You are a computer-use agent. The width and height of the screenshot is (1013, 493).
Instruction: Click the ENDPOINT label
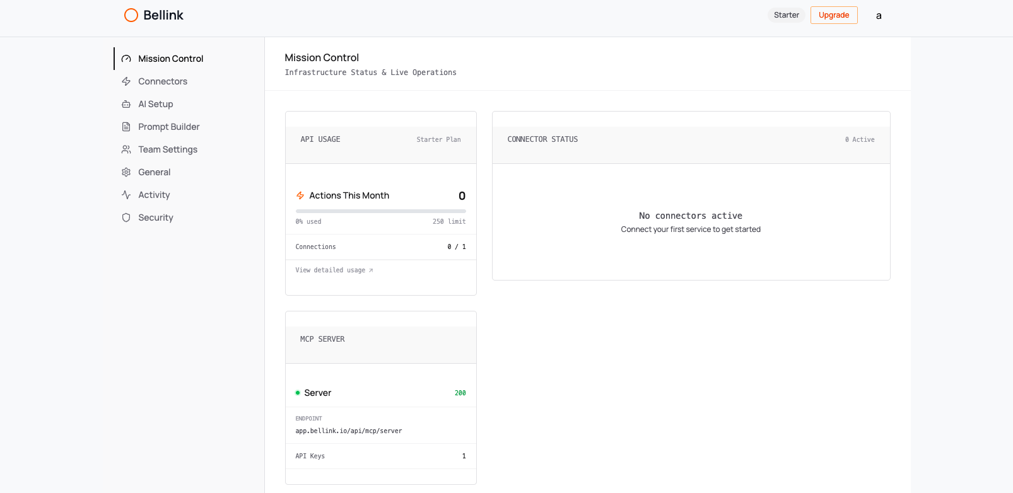pos(308,419)
